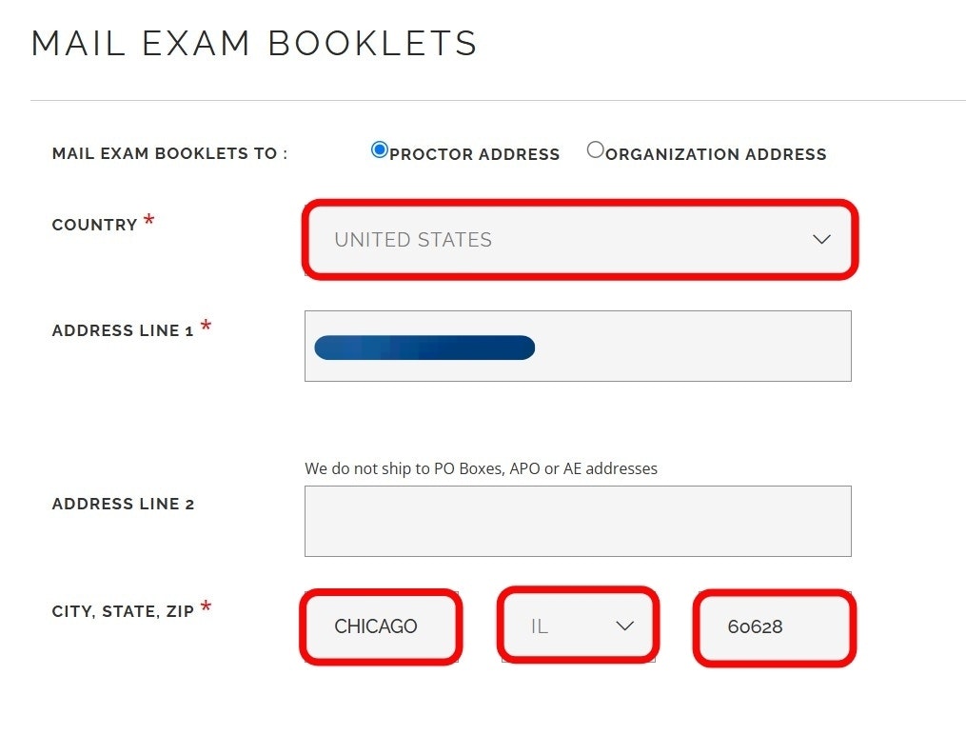Click the ADDRESS LINE 2 label

tap(123, 505)
